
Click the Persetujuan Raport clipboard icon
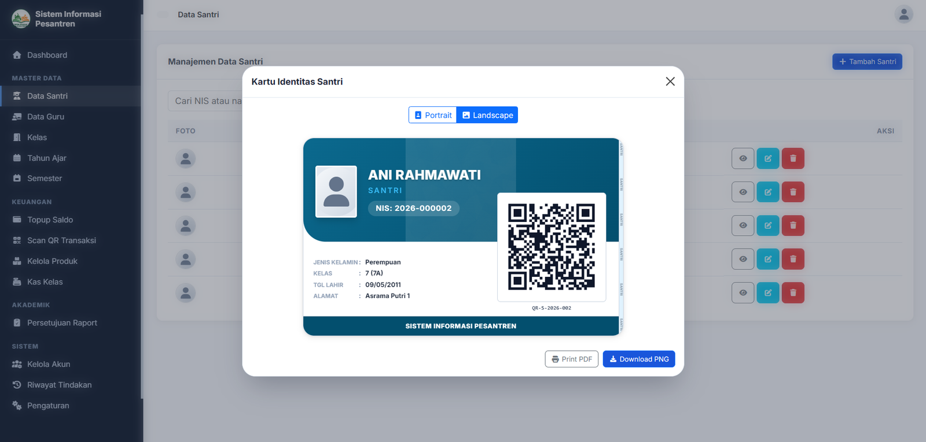tap(17, 323)
